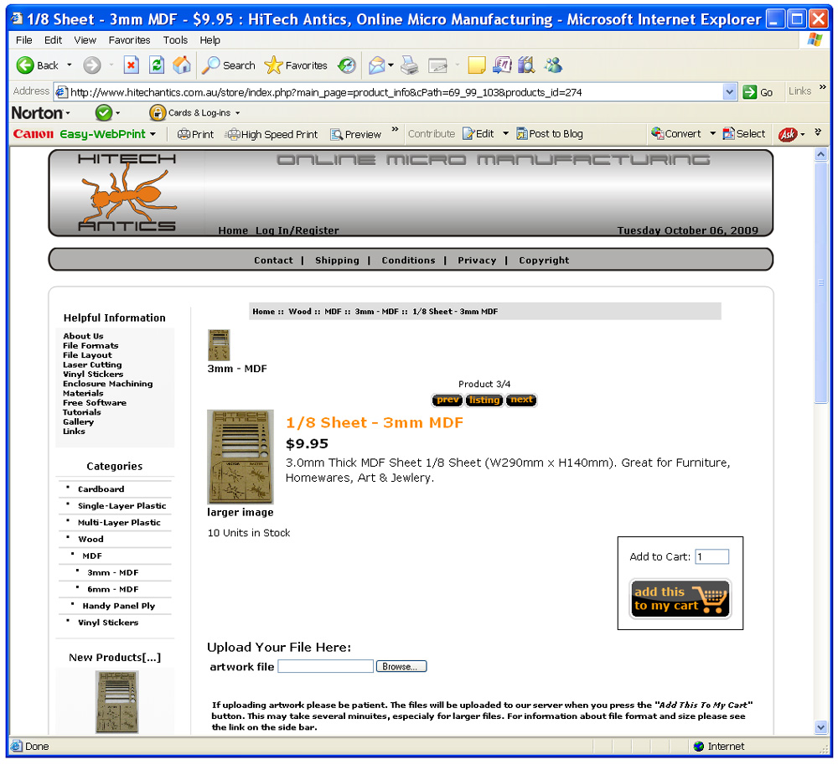Click the Refresh page icon
Image resolution: width=838 pixels, height=765 pixels.
[x=157, y=65]
